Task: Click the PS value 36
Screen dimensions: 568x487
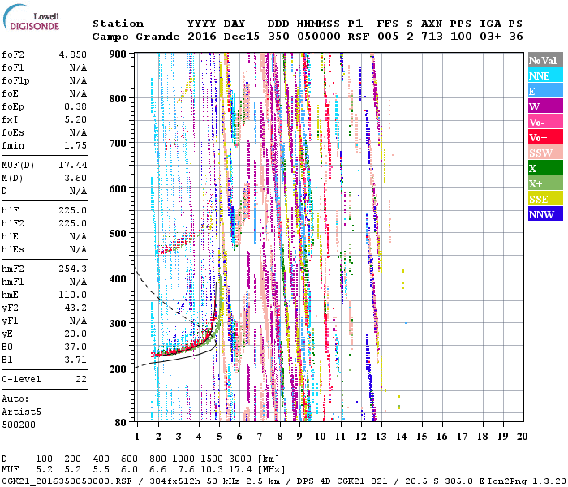Action: click(516, 37)
